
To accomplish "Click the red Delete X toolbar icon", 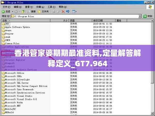I will (63, 12).
